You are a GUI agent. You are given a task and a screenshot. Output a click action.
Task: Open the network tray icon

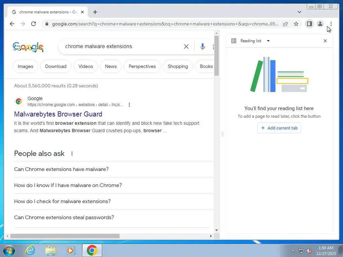[301, 251]
